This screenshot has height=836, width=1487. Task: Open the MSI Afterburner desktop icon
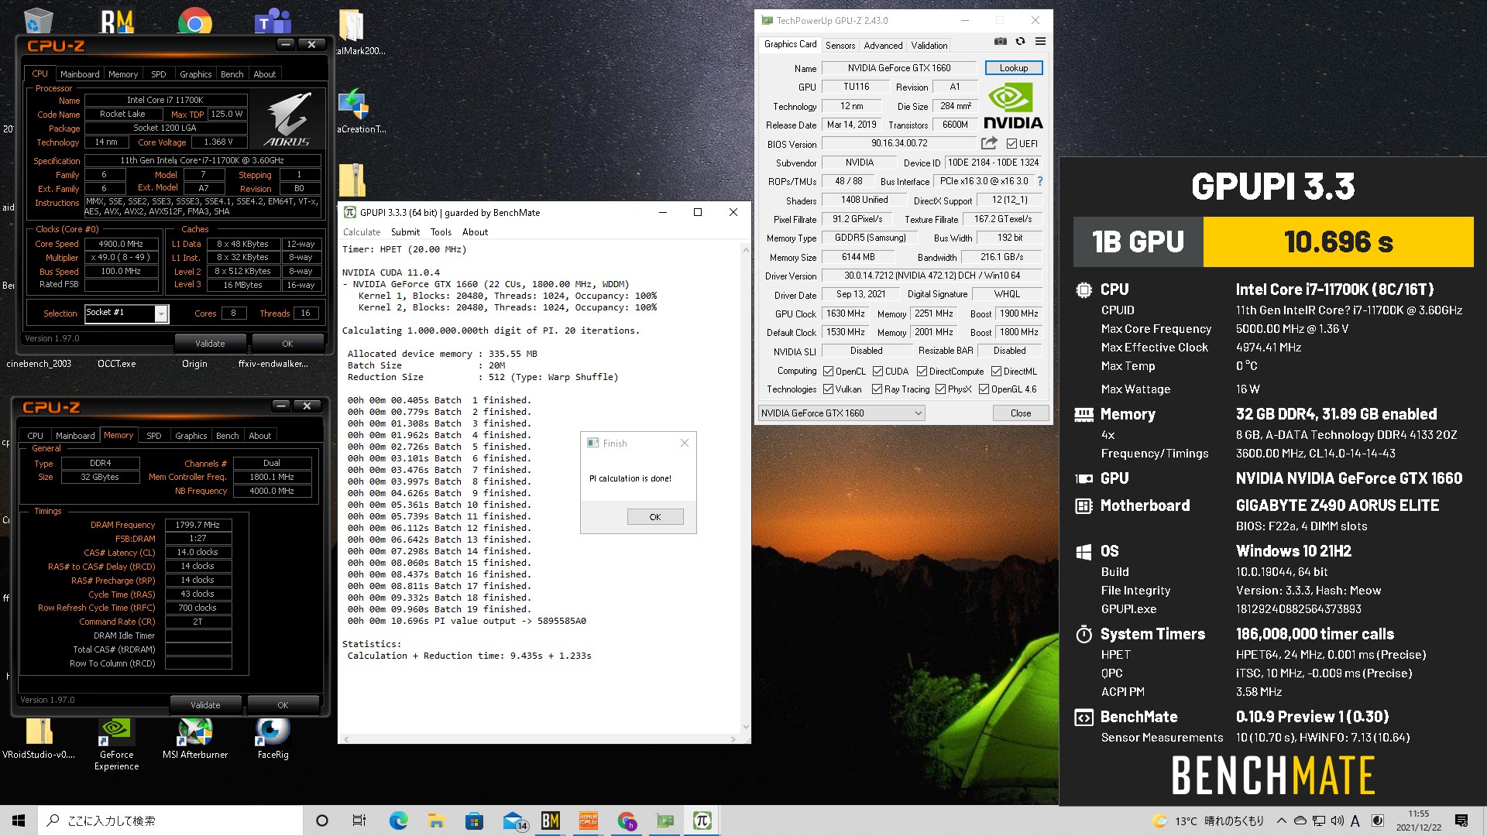(195, 739)
